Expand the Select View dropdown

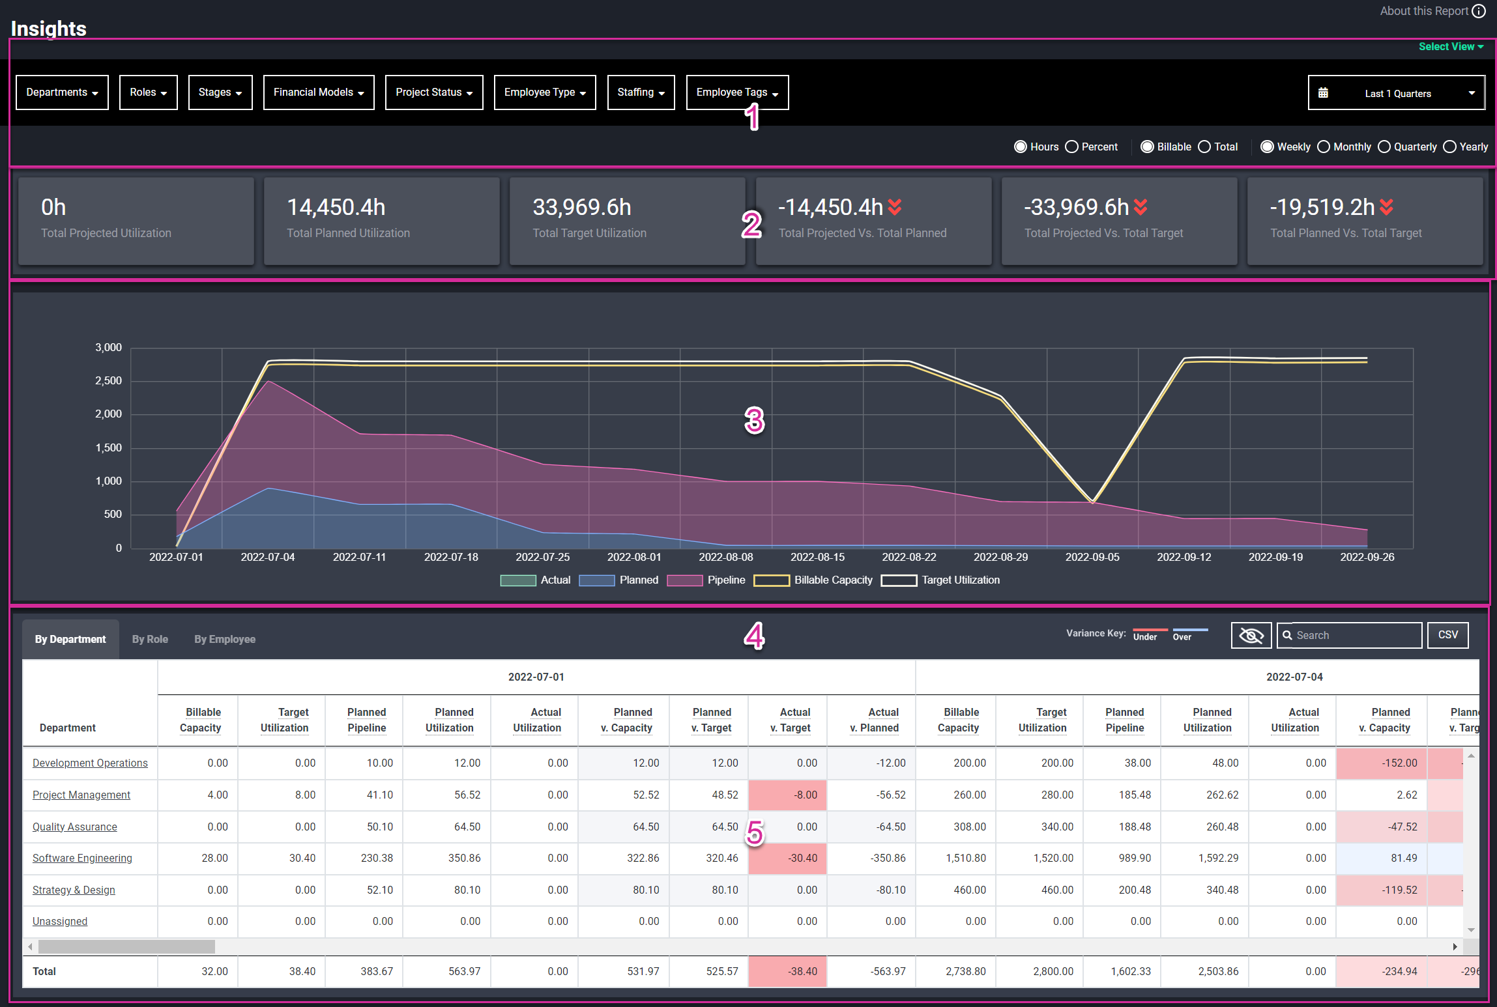(1449, 46)
